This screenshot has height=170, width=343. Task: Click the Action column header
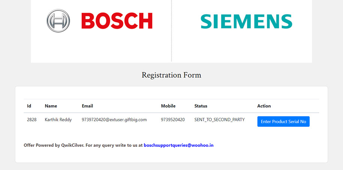pyautogui.click(x=264, y=106)
